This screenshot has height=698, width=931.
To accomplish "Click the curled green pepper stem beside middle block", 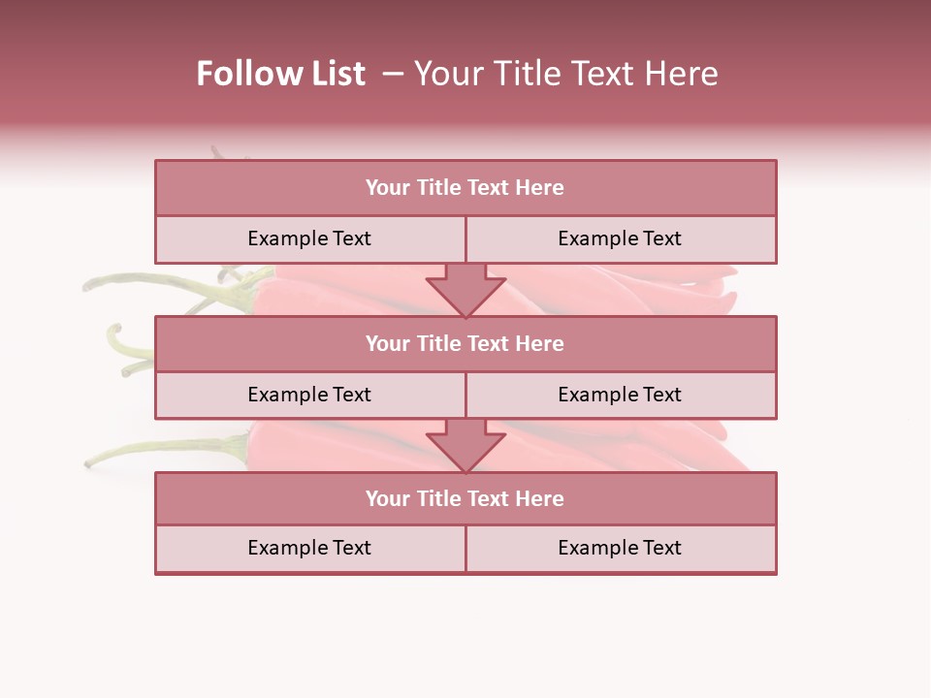I will [x=124, y=349].
